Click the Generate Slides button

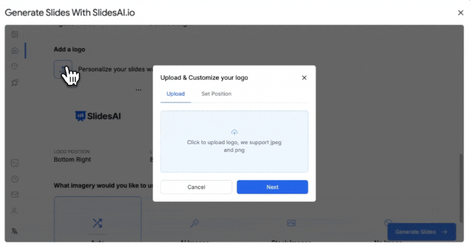coord(421,232)
